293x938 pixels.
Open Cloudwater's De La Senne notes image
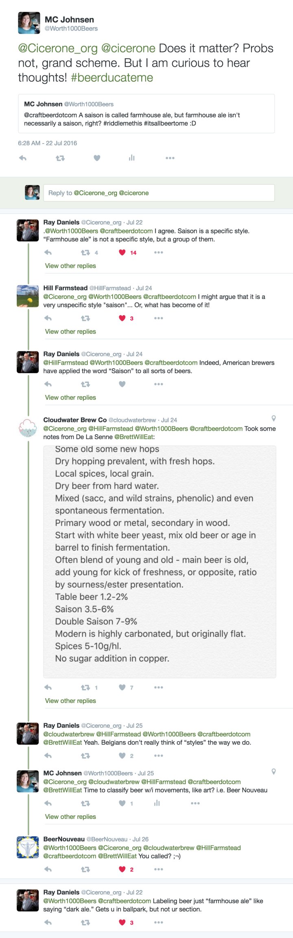click(x=160, y=561)
